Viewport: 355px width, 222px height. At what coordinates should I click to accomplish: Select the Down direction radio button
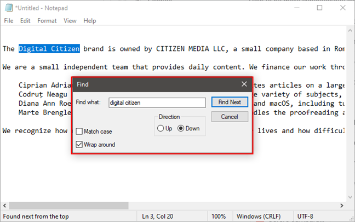click(x=181, y=128)
